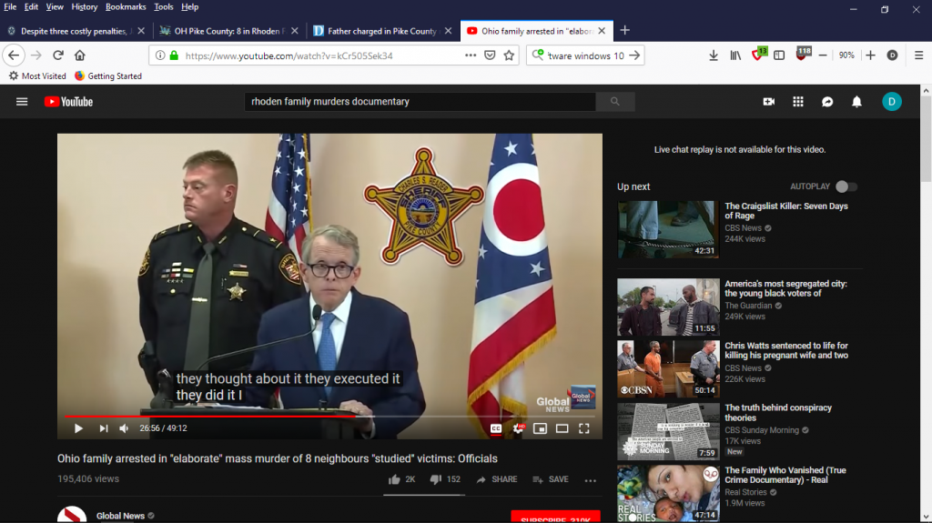This screenshot has height=523, width=932.
Task: Open the YouTube apps grid
Action: tap(798, 102)
